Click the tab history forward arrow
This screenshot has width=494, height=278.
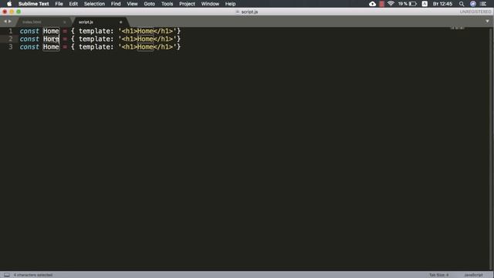coord(10,22)
